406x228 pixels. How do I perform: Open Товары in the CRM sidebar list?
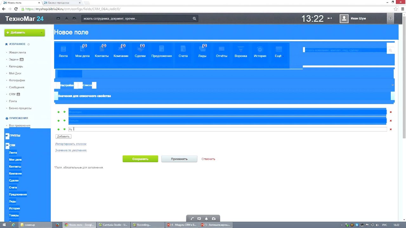click(14, 215)
